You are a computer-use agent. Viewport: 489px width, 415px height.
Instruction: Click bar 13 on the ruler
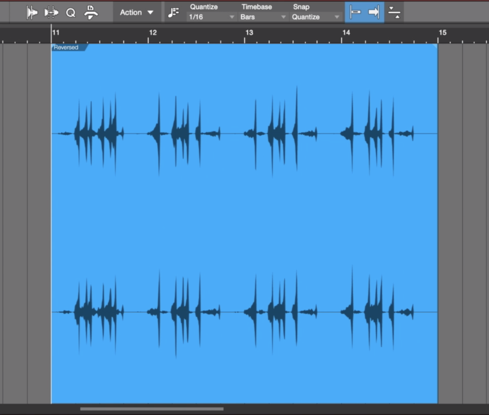pyautogui.click(x=249, y=33)
